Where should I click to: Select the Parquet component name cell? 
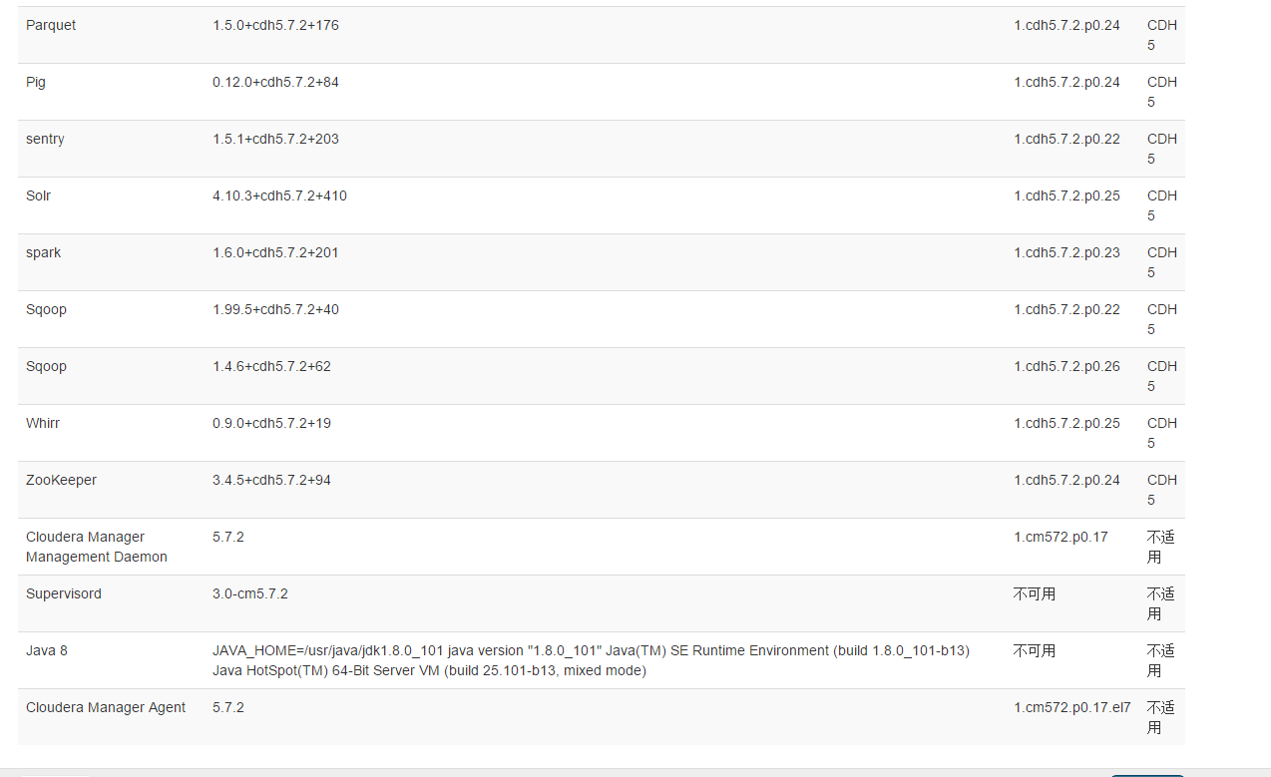pyautogui.click(x=51, y=25)
